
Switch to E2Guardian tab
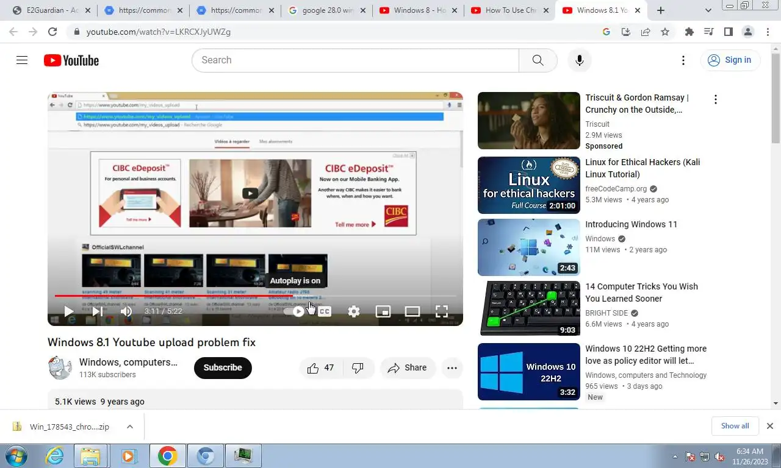52,10
